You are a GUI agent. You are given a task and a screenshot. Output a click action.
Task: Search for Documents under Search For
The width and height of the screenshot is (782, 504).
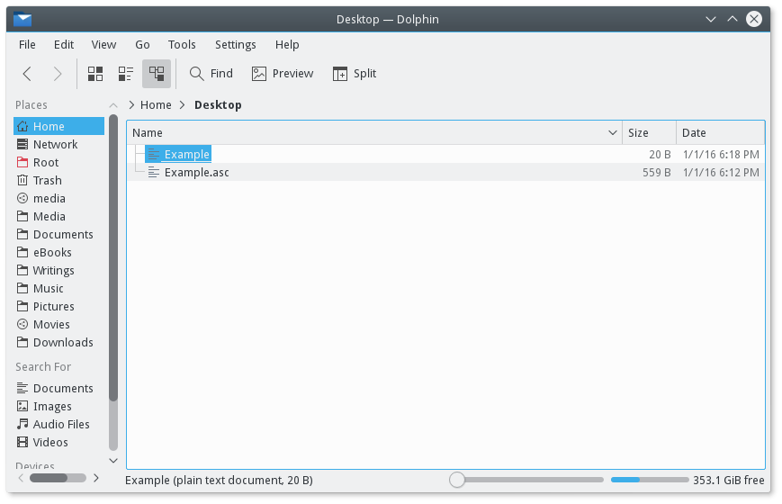click(58, 388)
